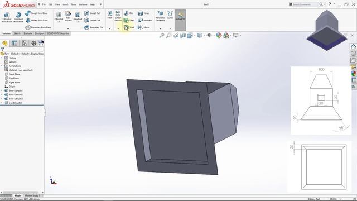Use the Intersect feature
Screen dimensions: 357x201
click(x=145, y=20)
